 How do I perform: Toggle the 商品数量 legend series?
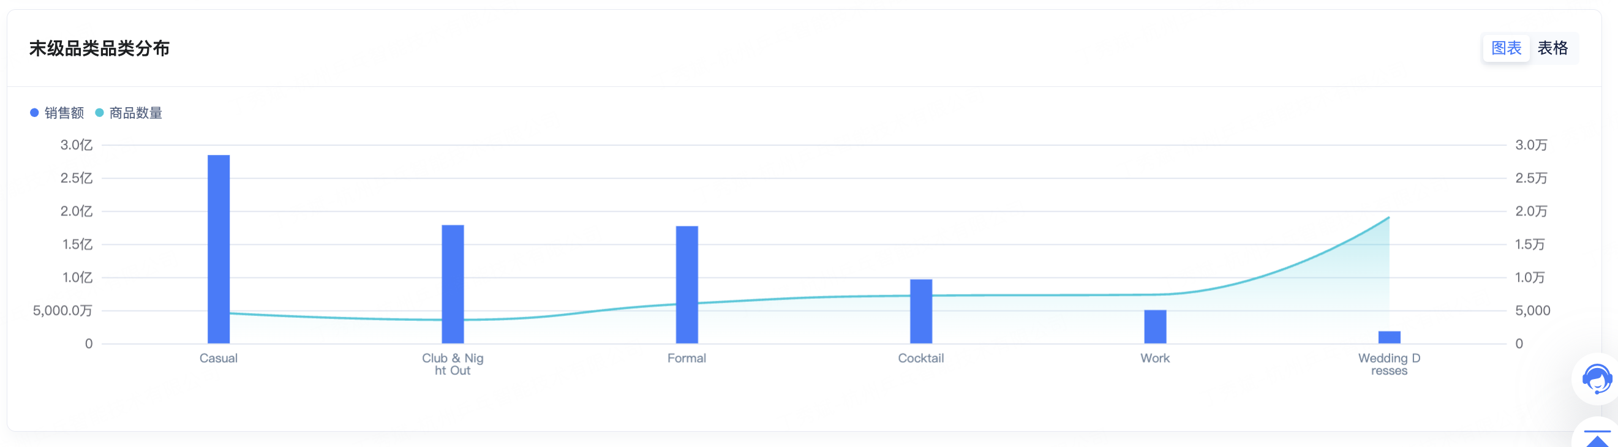click(x=135, y=113)
